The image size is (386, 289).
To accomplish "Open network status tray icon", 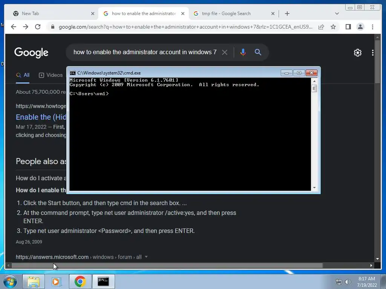I will (x=339, y=282).
